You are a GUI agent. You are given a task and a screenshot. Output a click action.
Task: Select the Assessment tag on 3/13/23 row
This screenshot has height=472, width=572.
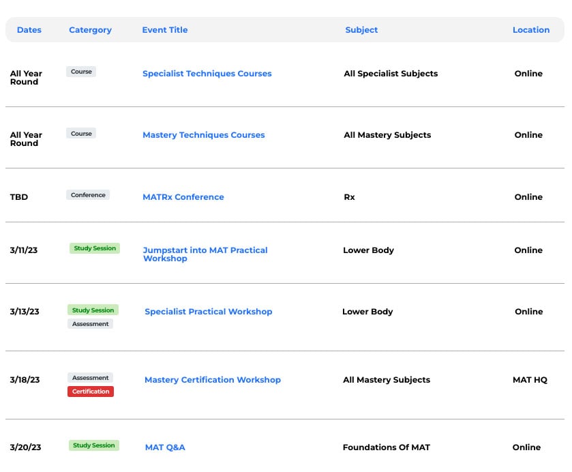coord(90,324)
